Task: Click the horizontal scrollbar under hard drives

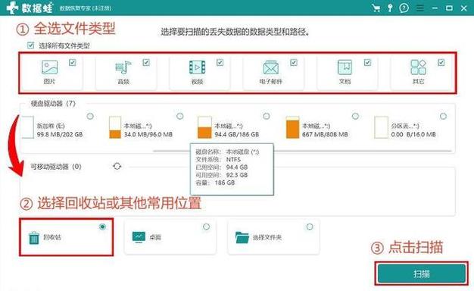Action: [302, 150]
